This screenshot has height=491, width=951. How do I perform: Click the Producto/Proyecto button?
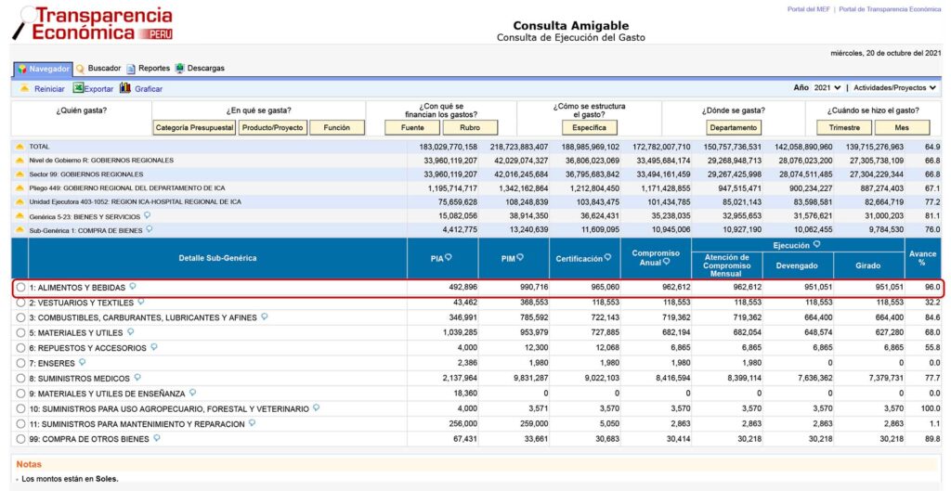pyautogui.click(x=272, y=128)
